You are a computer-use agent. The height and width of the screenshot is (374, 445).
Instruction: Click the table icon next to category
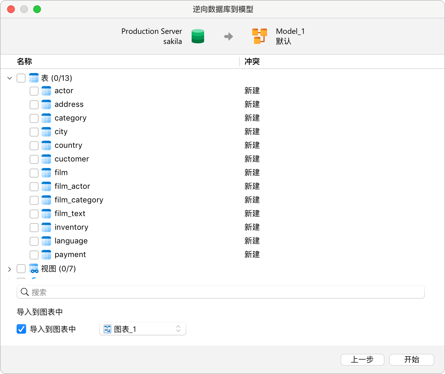46,118
